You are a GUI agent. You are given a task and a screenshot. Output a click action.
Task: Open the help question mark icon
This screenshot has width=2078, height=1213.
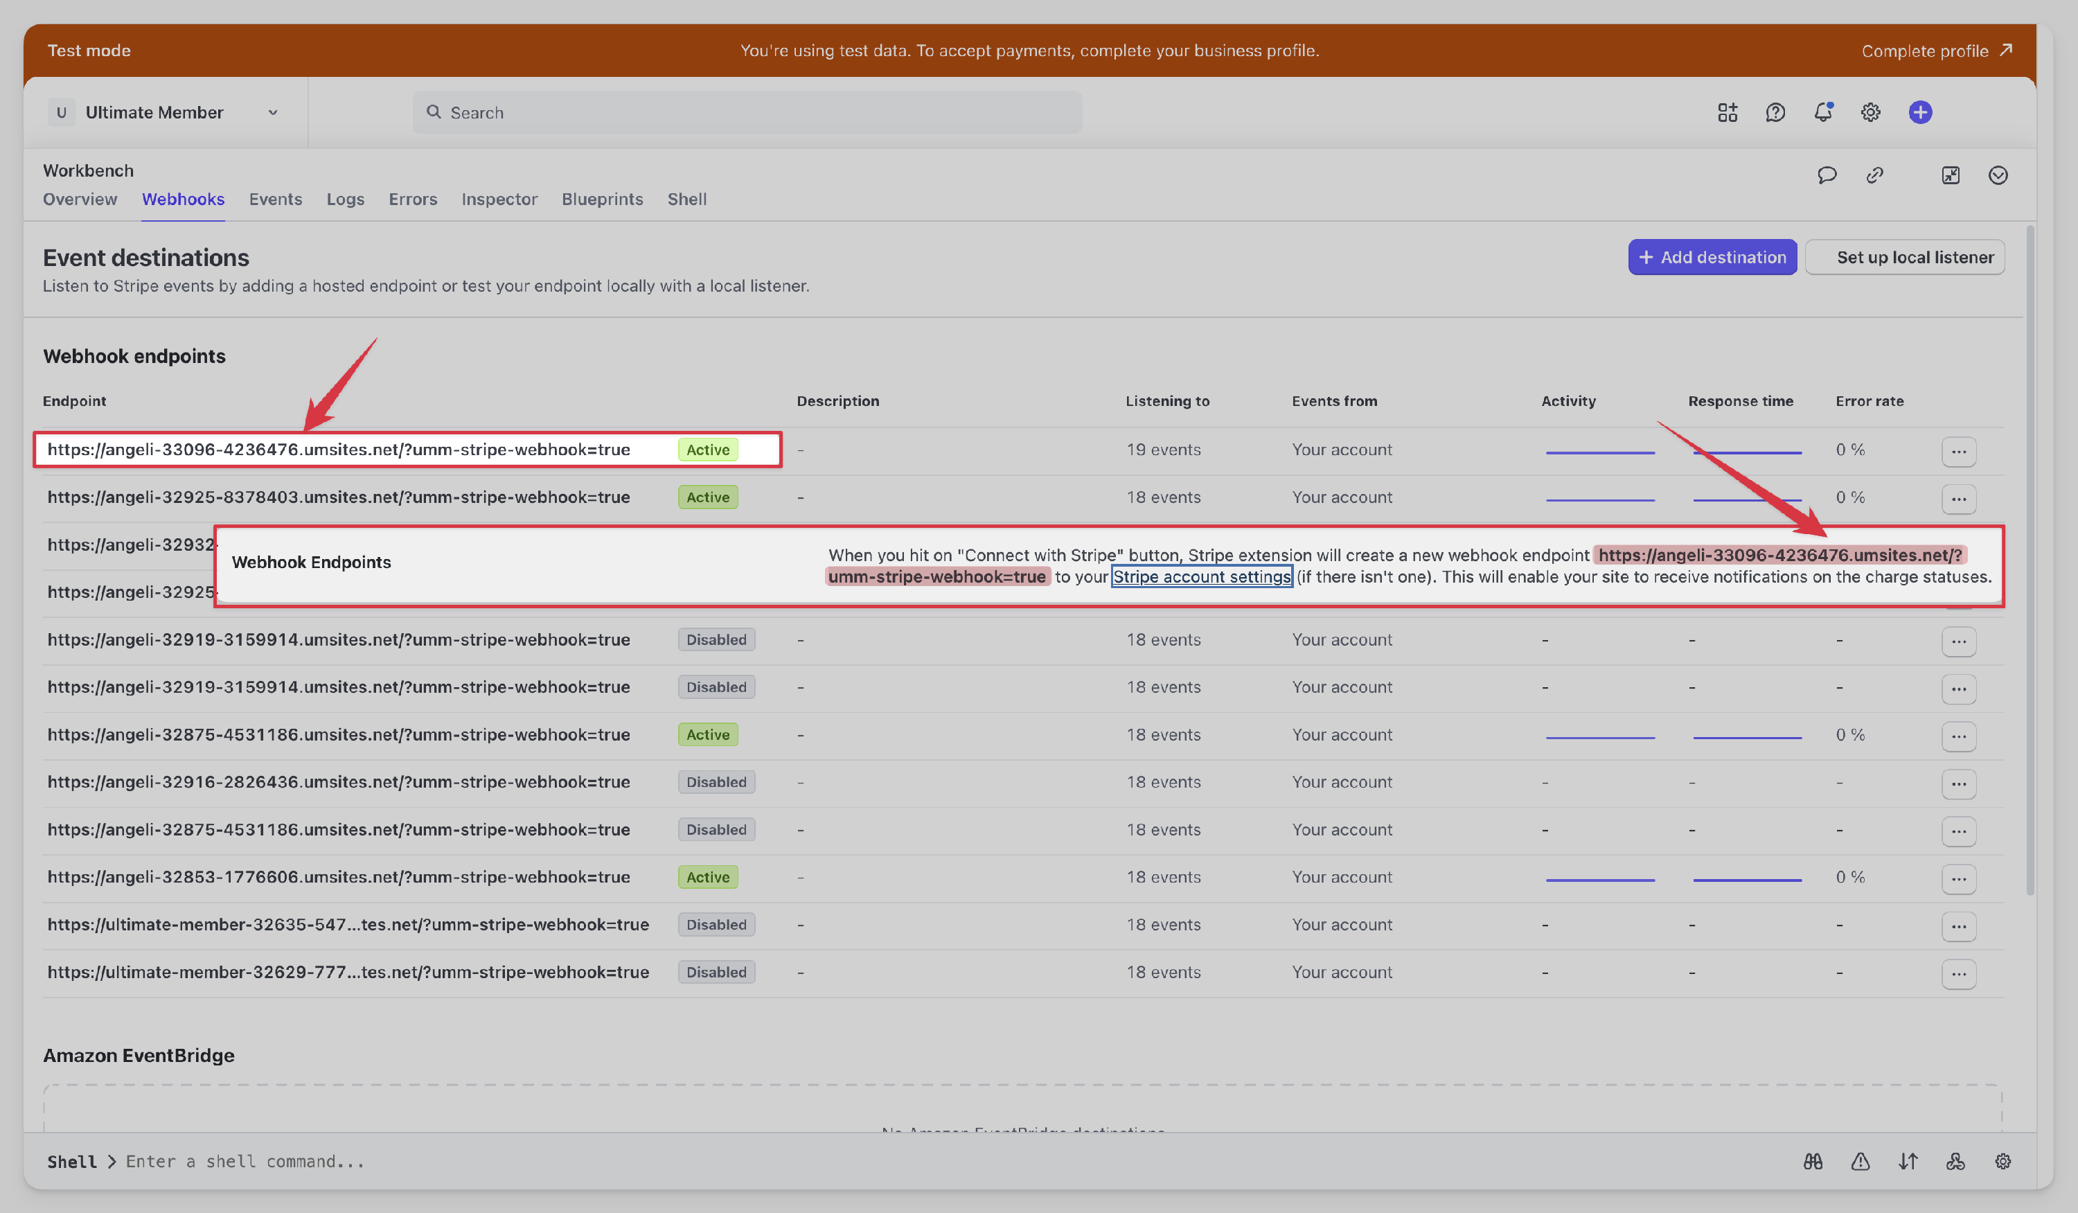[x=1775, y=112]
